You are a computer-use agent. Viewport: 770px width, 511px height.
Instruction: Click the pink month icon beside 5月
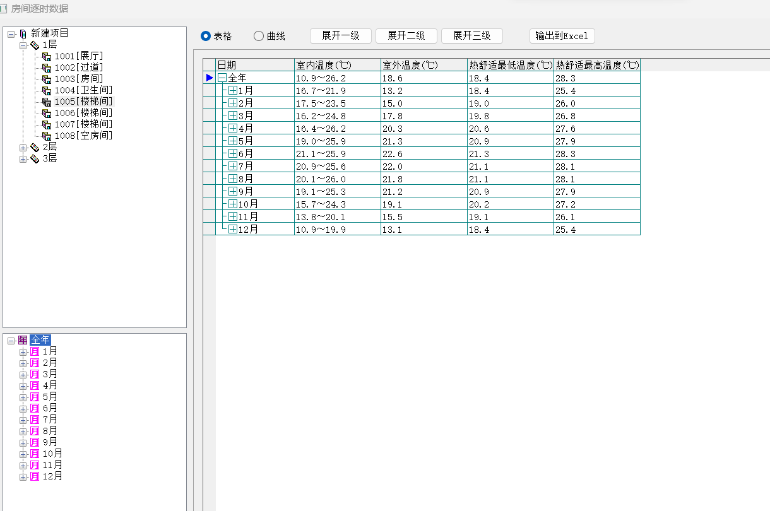pos(35,397)
